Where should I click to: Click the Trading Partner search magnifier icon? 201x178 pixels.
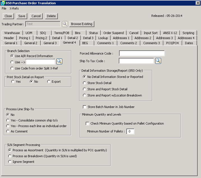(65, 24)
